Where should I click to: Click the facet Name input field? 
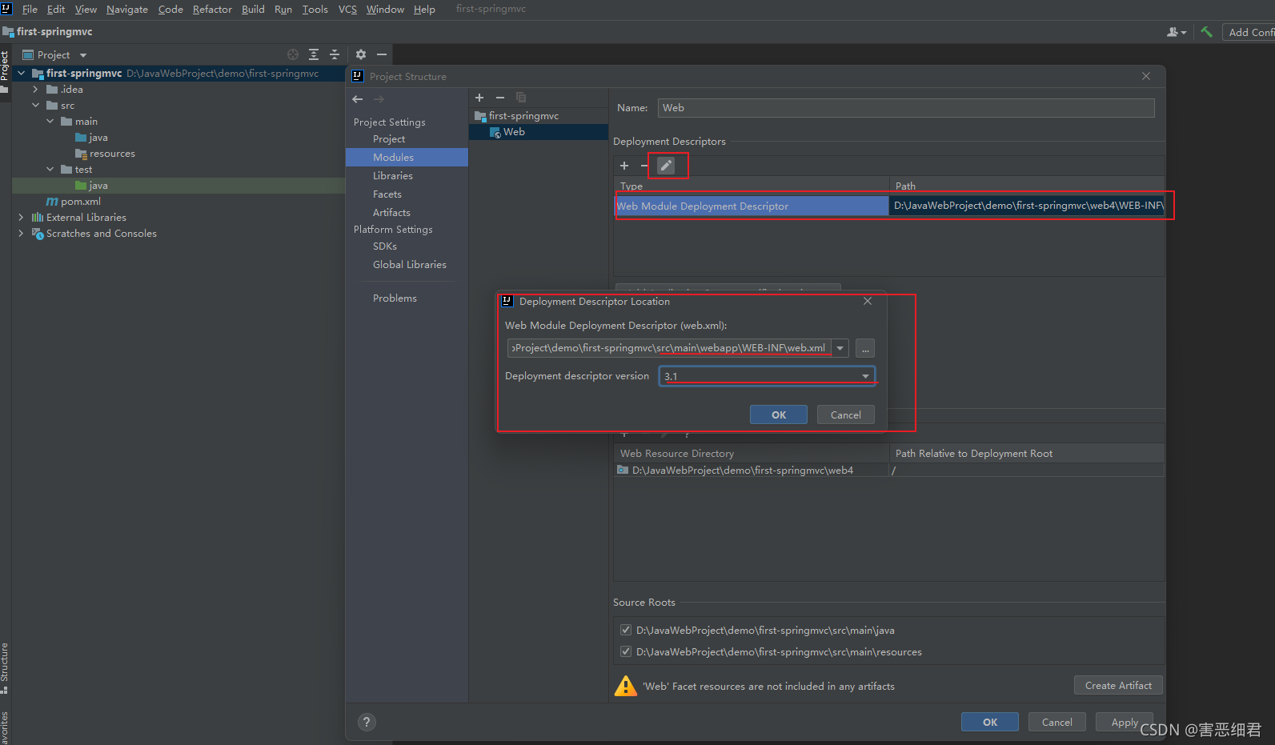coord(906,108)
